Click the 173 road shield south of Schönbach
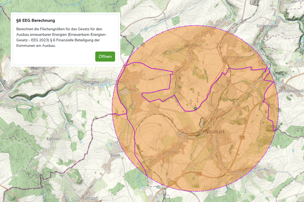 pyautogui.click(x=199, y=173)
